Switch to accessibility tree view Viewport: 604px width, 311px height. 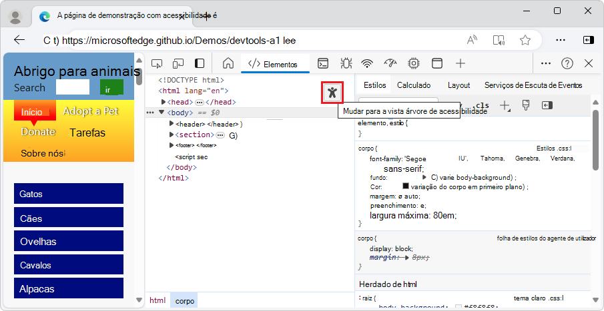click(x=332, y=93)
